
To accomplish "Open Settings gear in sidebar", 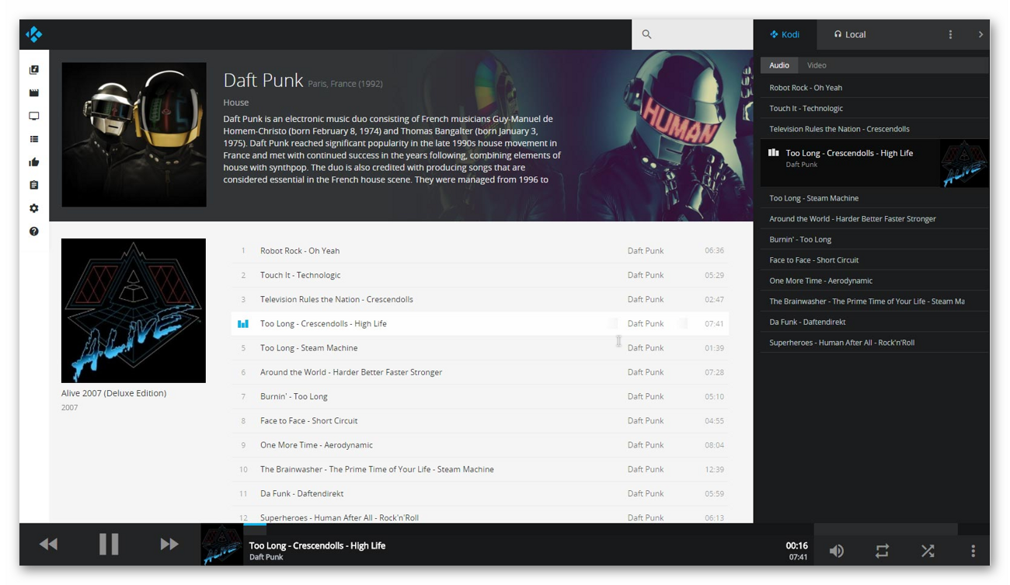I will click(x=34, y=208).
